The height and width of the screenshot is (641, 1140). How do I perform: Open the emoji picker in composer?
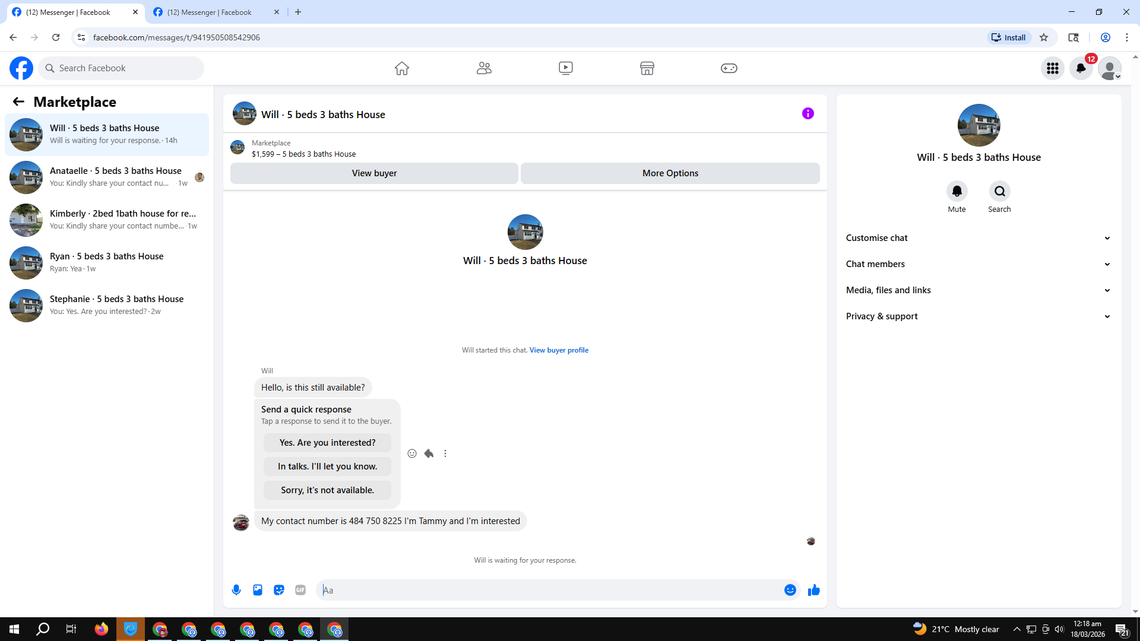tap(790, 590)
